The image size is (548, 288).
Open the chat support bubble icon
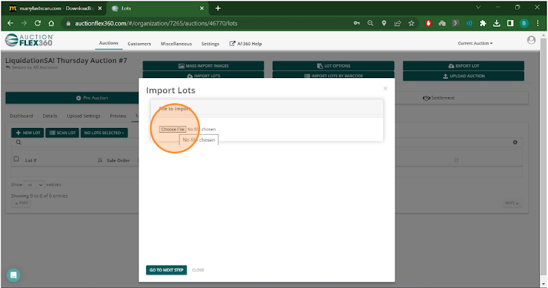(x=14, y=275)
